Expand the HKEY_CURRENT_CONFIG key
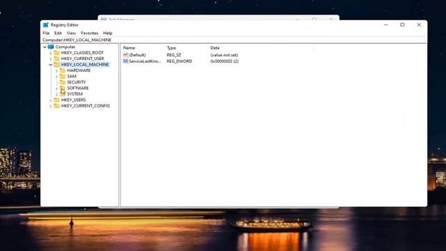The image size is (446, 251). [x=51, y=106]
